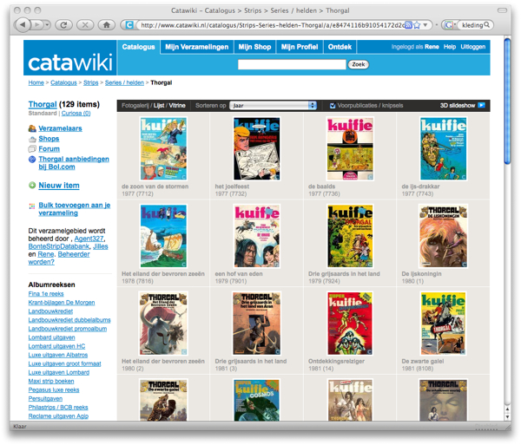Click the green plus Nieuw item icon
The height and width of the screenshot is (445, 521).
[x=32, y=186]
